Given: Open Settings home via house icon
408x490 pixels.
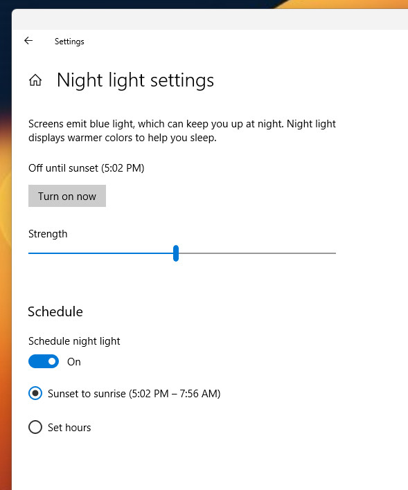Looking at the screenshot, I should tap(35, 80).
